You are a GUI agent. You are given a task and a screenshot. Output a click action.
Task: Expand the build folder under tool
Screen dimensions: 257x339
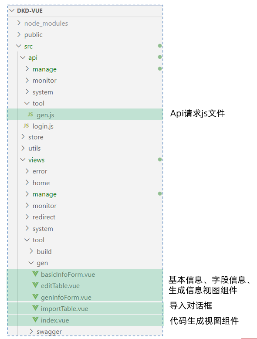pyautogui.click(x=31, y=251)
